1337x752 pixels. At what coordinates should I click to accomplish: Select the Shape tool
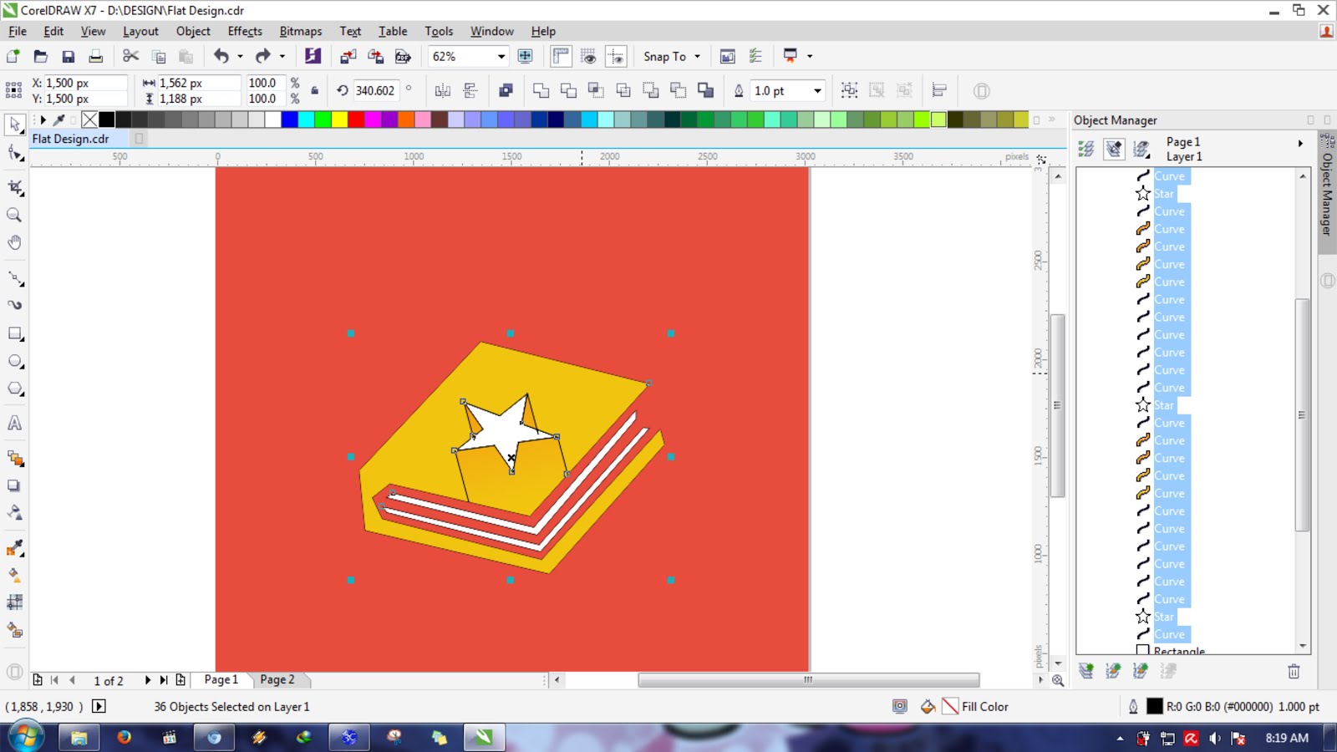(13, 151)
